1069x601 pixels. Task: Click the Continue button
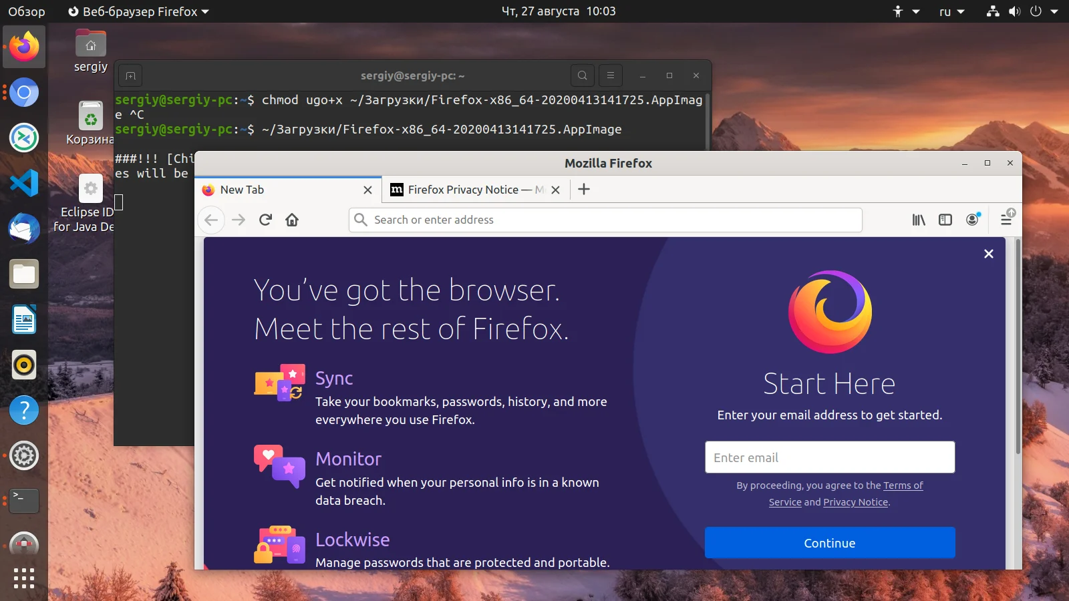830,543
